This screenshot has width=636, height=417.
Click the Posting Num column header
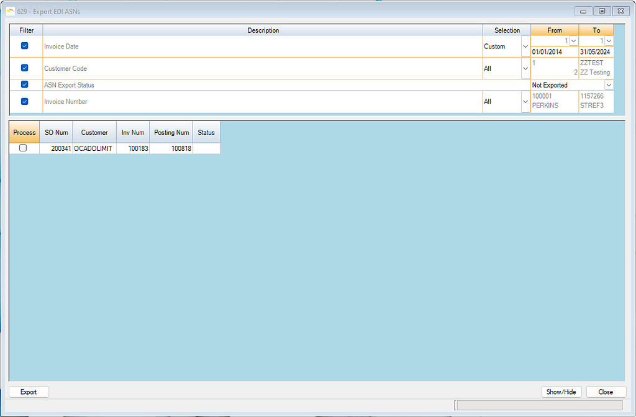click(171, 132)
